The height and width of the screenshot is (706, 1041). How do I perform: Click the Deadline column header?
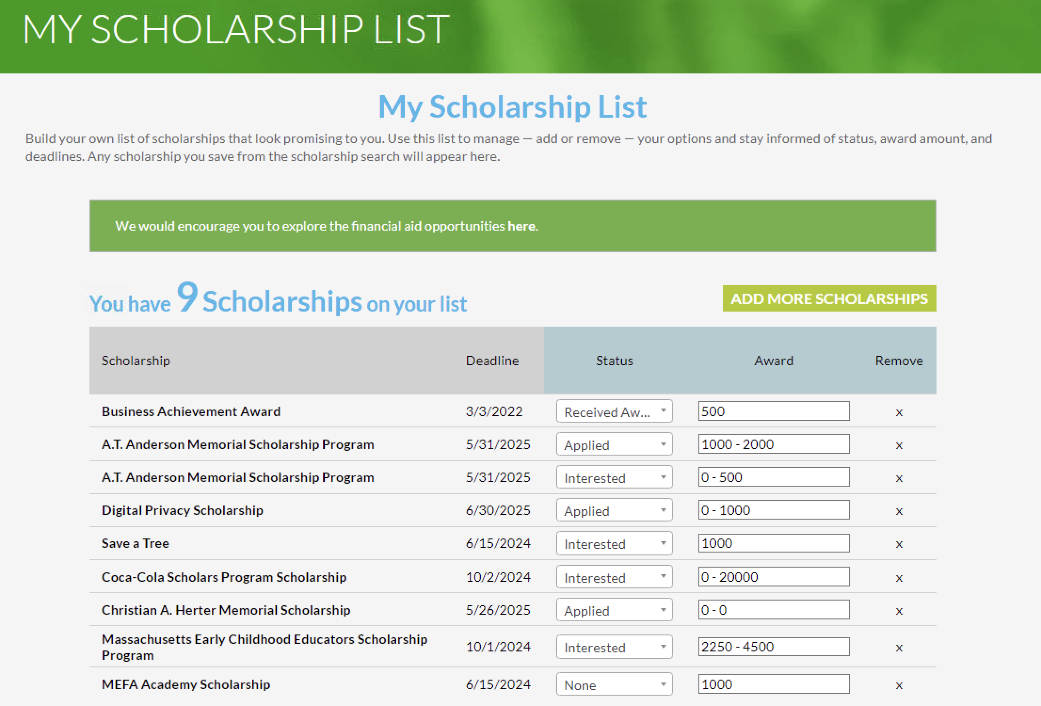492,361
